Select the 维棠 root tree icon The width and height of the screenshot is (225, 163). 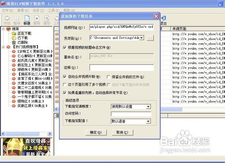(9, 29)
